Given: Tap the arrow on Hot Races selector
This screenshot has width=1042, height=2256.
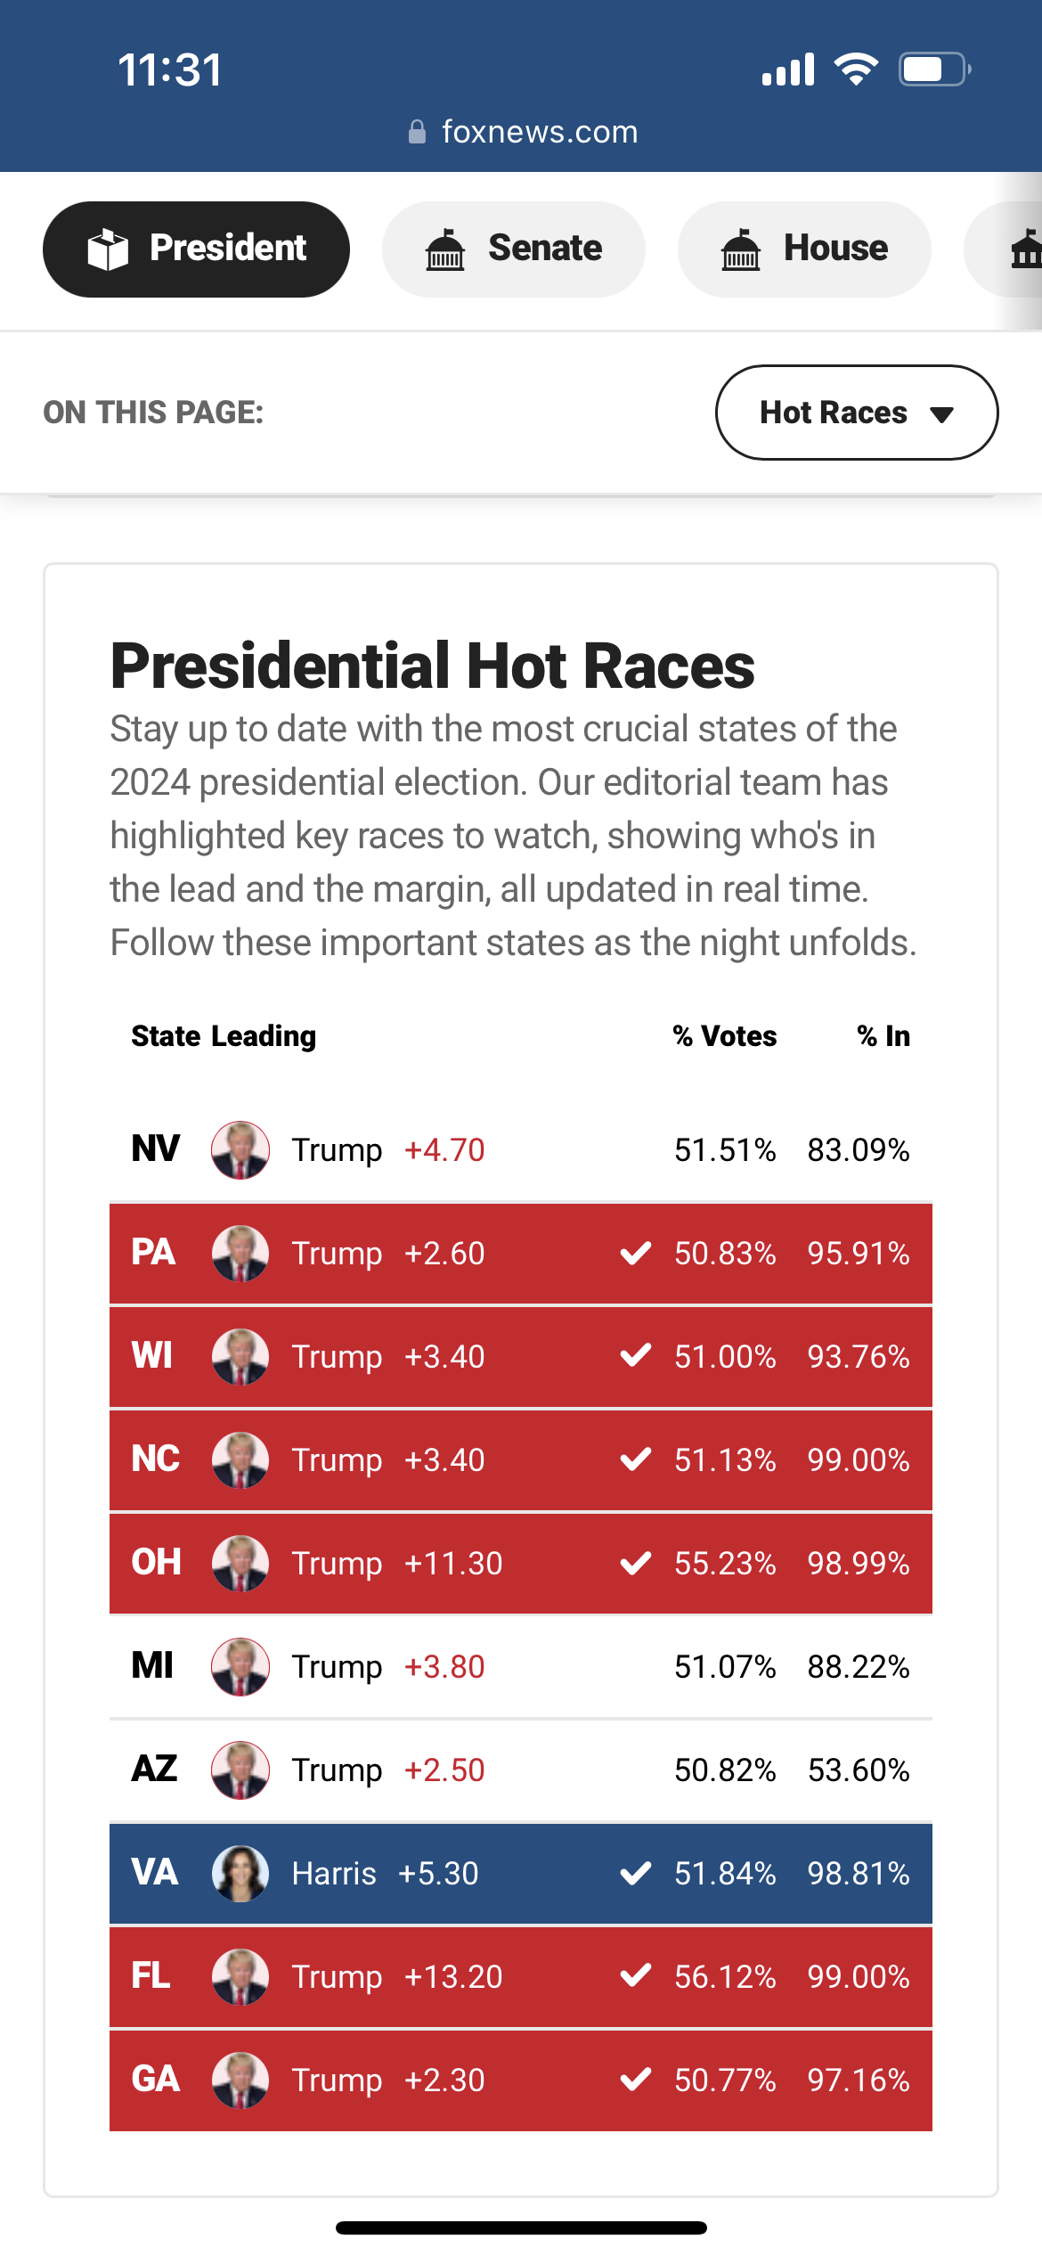Looking at the screenshot, I should click(941, 414).
